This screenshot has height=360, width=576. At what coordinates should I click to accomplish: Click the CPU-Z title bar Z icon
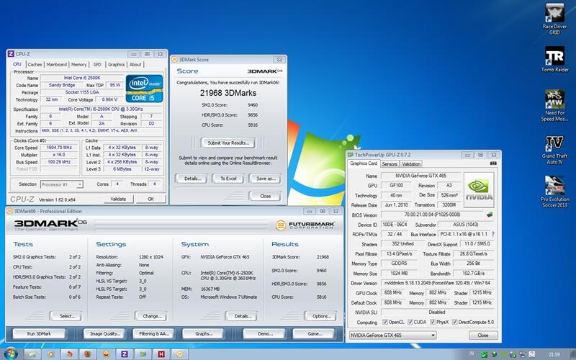(11, 54)
